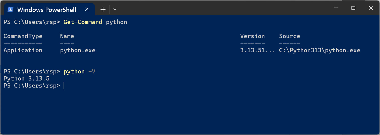Close the terminal window
The image size is (380, 135).
371,8
